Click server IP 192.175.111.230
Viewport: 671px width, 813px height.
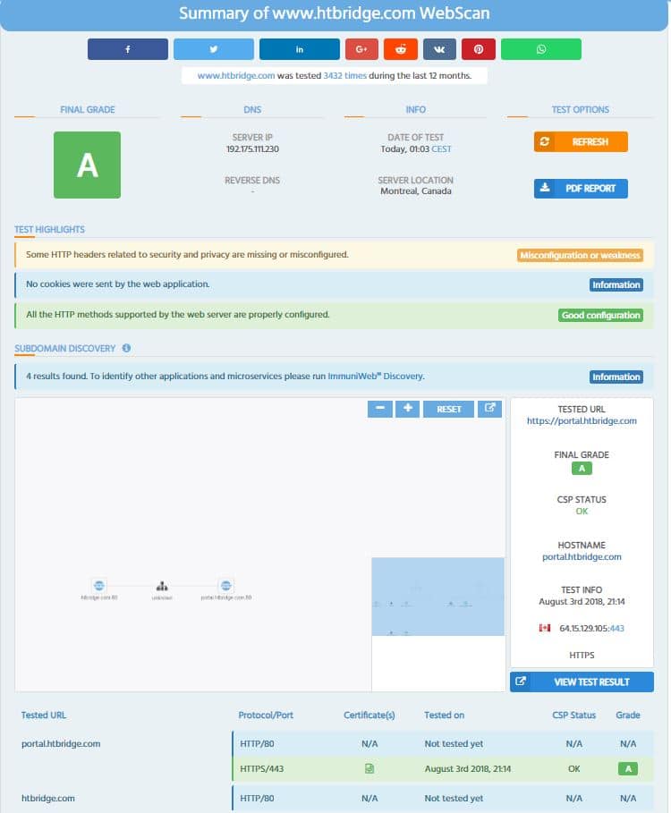click(252, 149)
